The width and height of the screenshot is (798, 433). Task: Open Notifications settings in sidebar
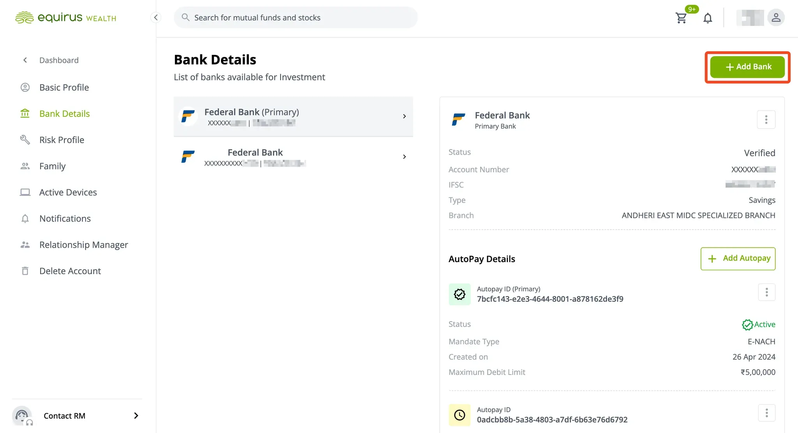pos(65,218)
